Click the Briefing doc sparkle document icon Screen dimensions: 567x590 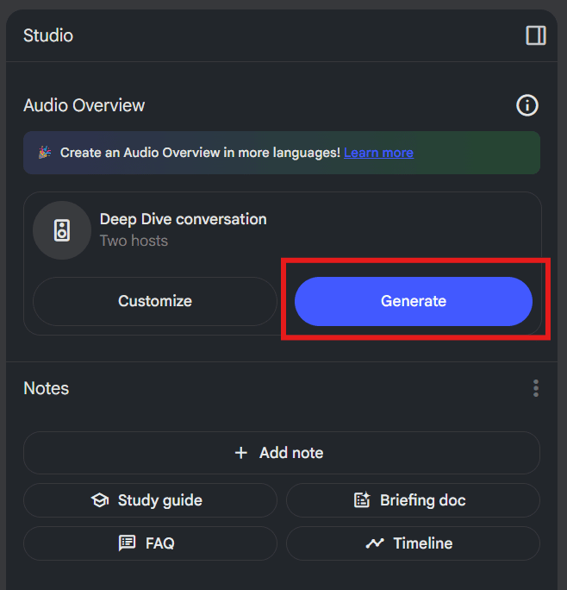coord(362,500)
